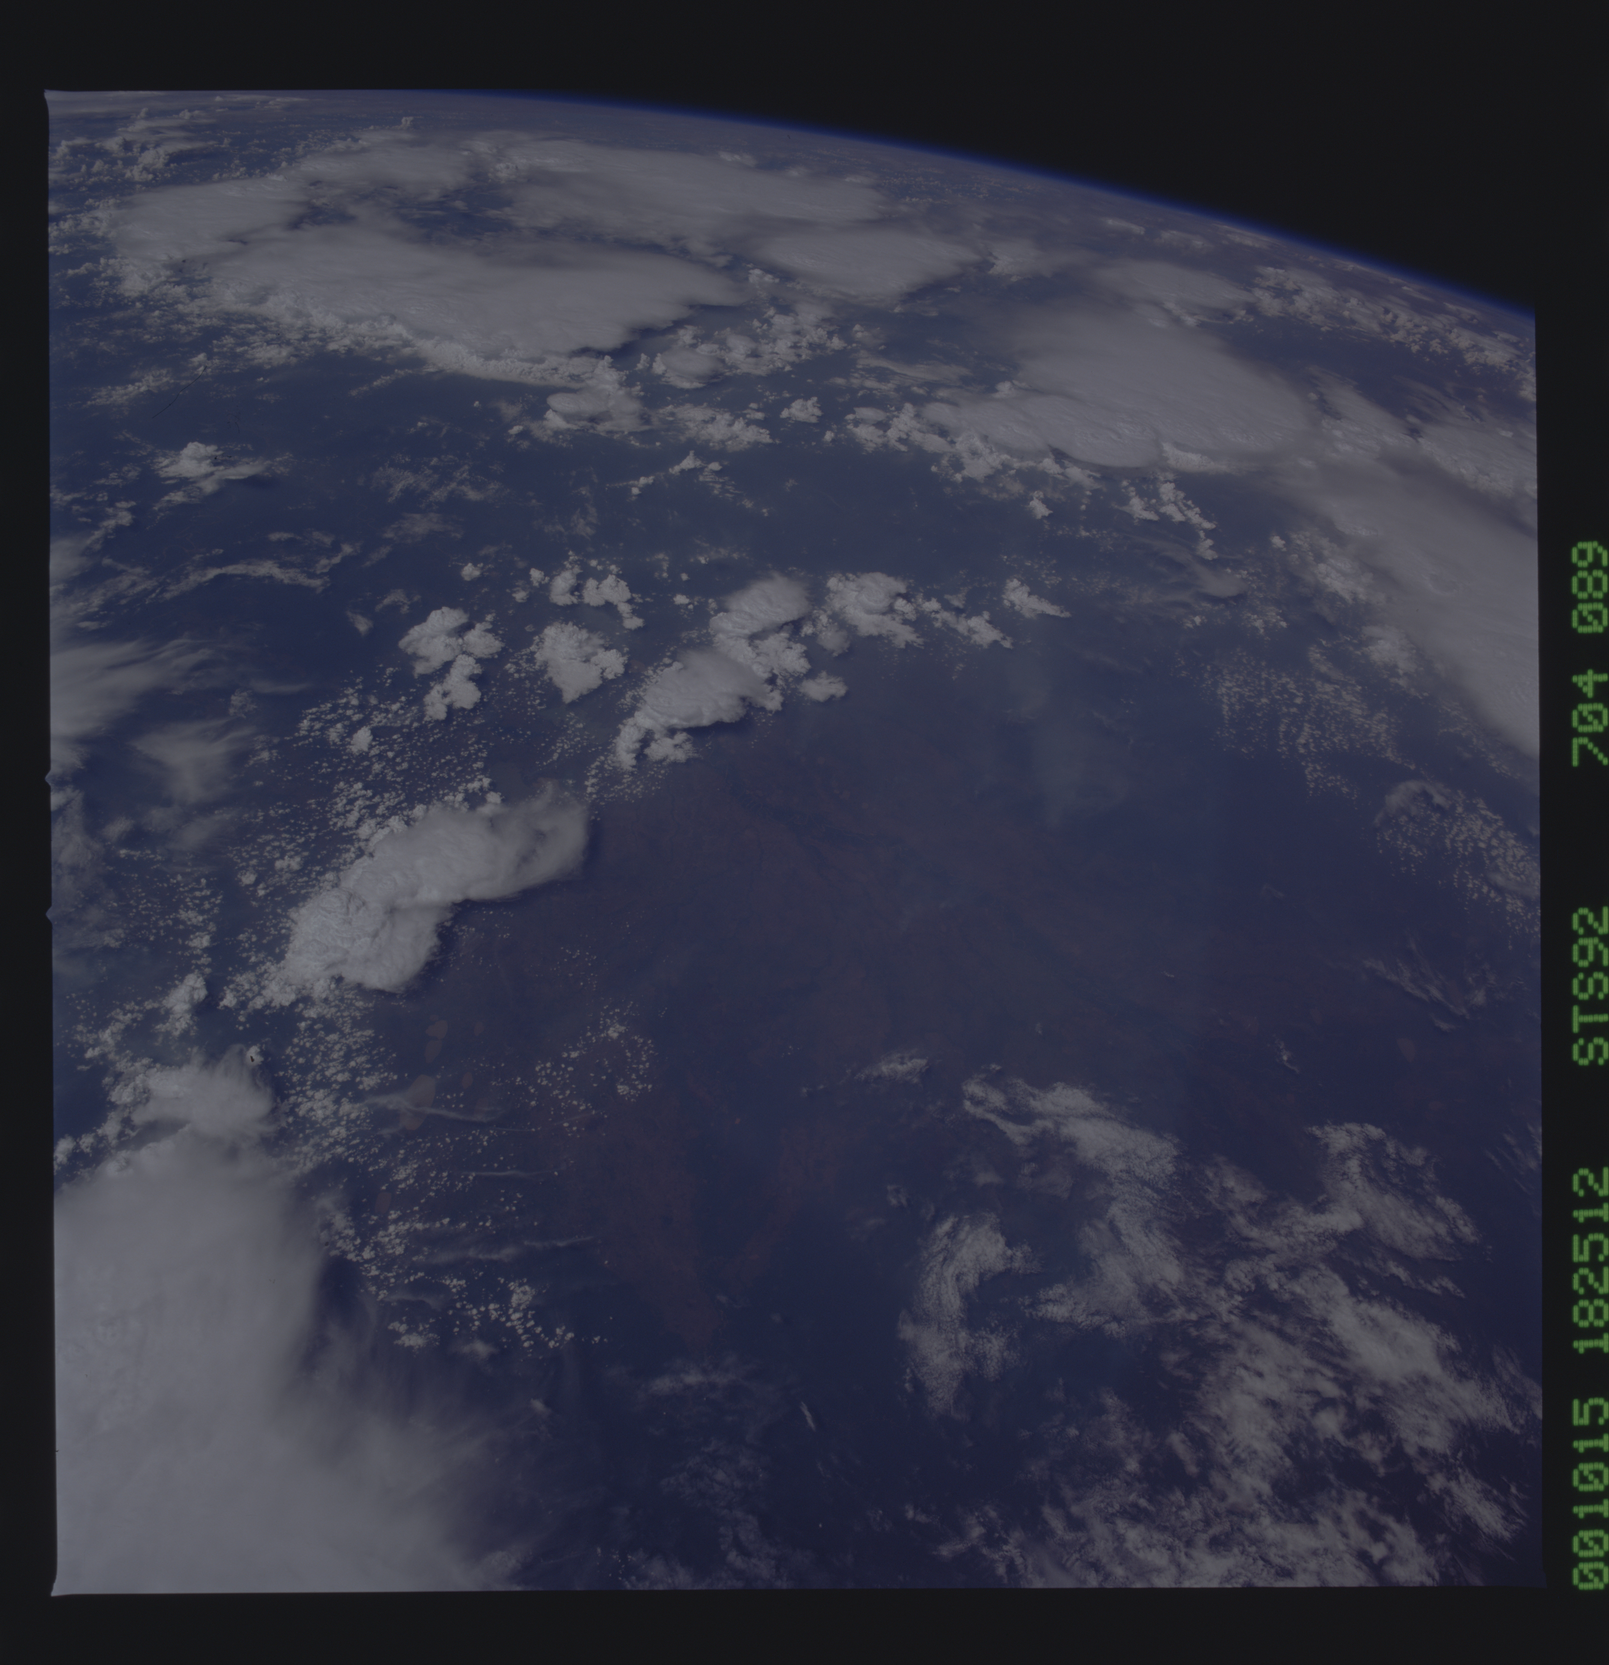This screenshot has width=1609, height=1665.
Task: Click the dark film border at left edge
Action: pyautogui.click(x=24, y=849)
